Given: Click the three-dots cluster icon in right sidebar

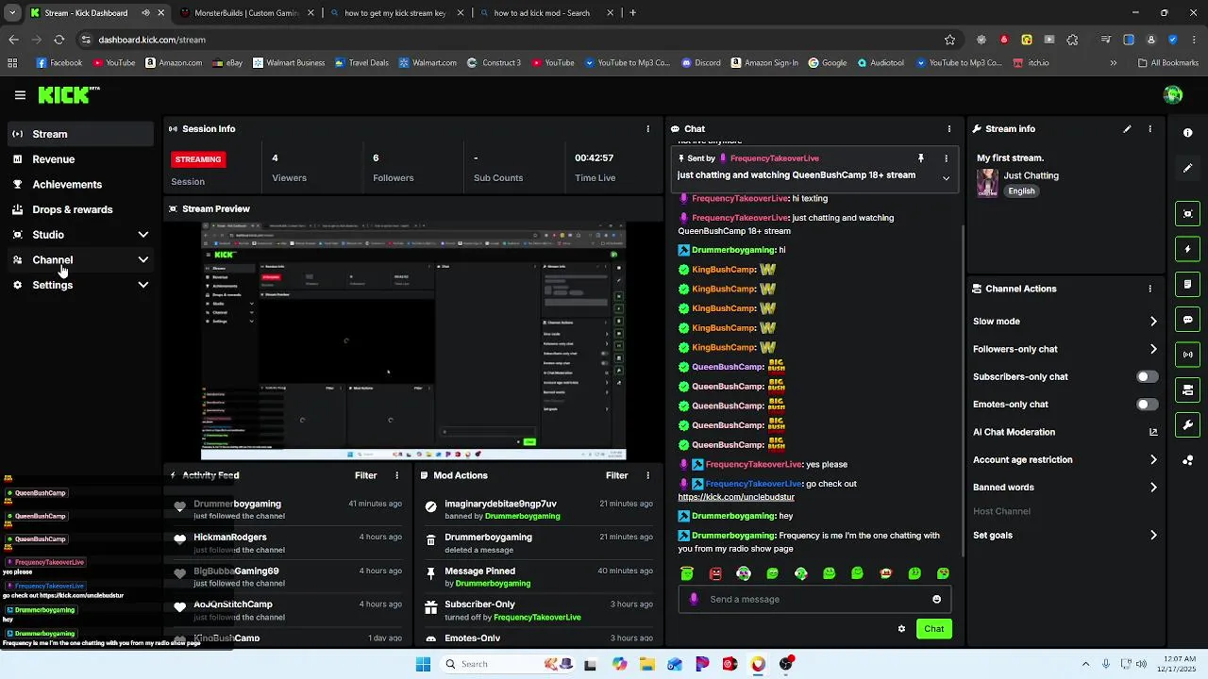Looking at the screenshot, I should (1188, 460).
